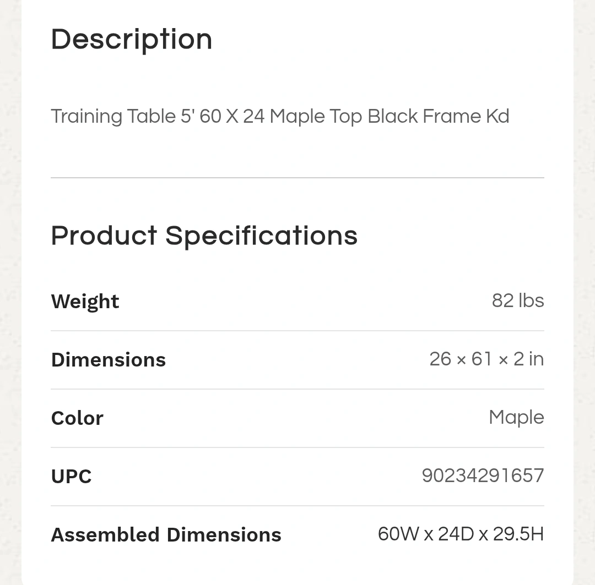The image size is (595, 585).
Task: Select the UPC label
Action: [x=71, y=477]
